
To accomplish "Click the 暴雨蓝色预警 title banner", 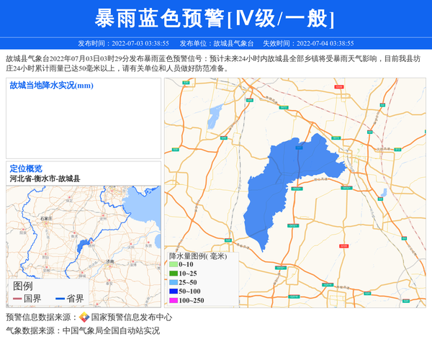I will pos(215,19).
